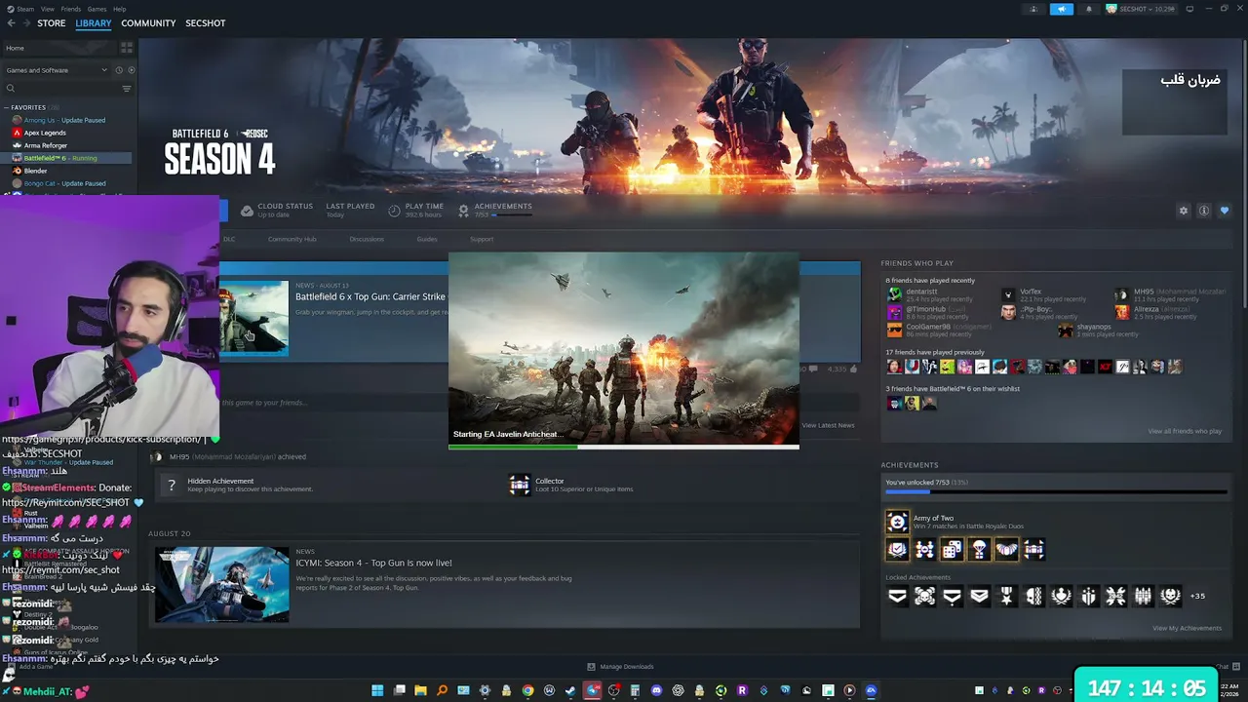Go to the Store tab
This screenshot has width=1248, height=702.
52,23
